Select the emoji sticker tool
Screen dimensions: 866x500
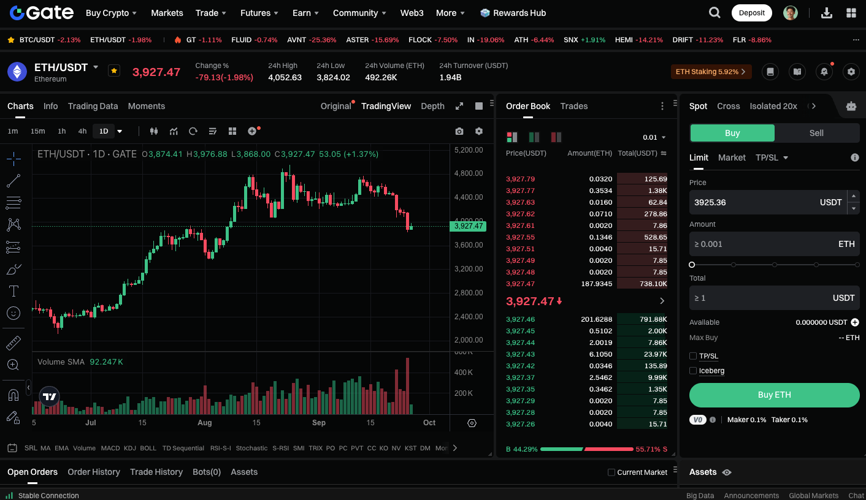[13, 313]
